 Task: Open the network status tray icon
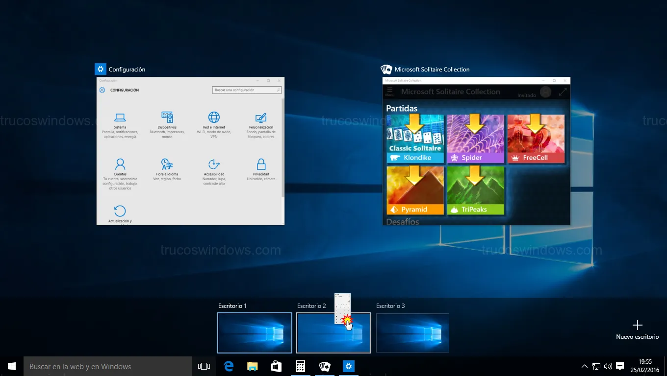pos(596,366)
